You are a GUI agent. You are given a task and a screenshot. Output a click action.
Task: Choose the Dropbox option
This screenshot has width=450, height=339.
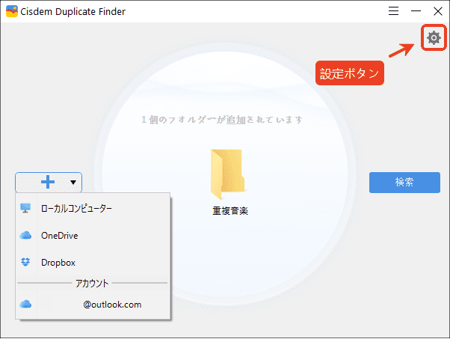pyautogui.click(x=58, y=263)
